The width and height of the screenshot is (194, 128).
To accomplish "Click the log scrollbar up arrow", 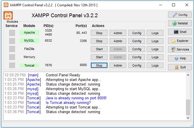I will click(188, 75).
